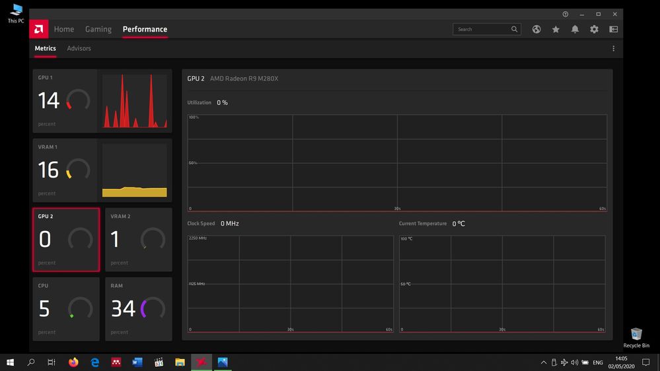Open Microsoft Word from the taskbar
Image resolution: width=660 pixels, height=371 pixels.
click(x=137, y=362)
